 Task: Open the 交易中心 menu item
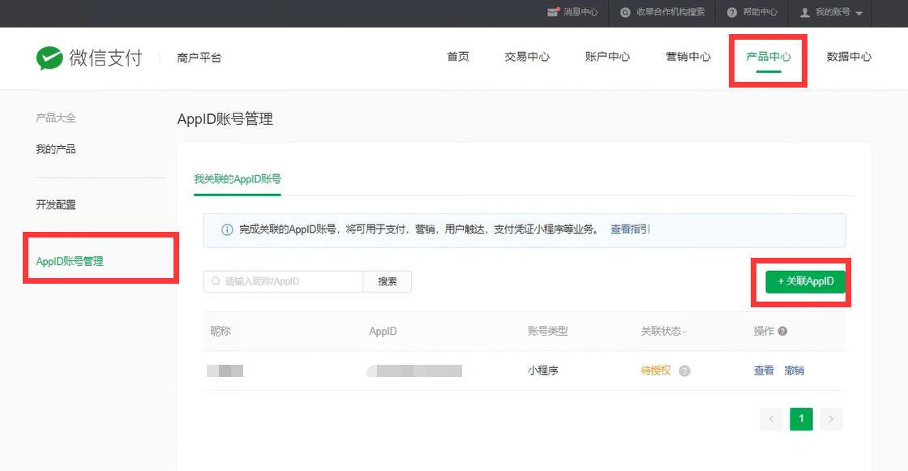pyautogui.click(x=527, y=57)
